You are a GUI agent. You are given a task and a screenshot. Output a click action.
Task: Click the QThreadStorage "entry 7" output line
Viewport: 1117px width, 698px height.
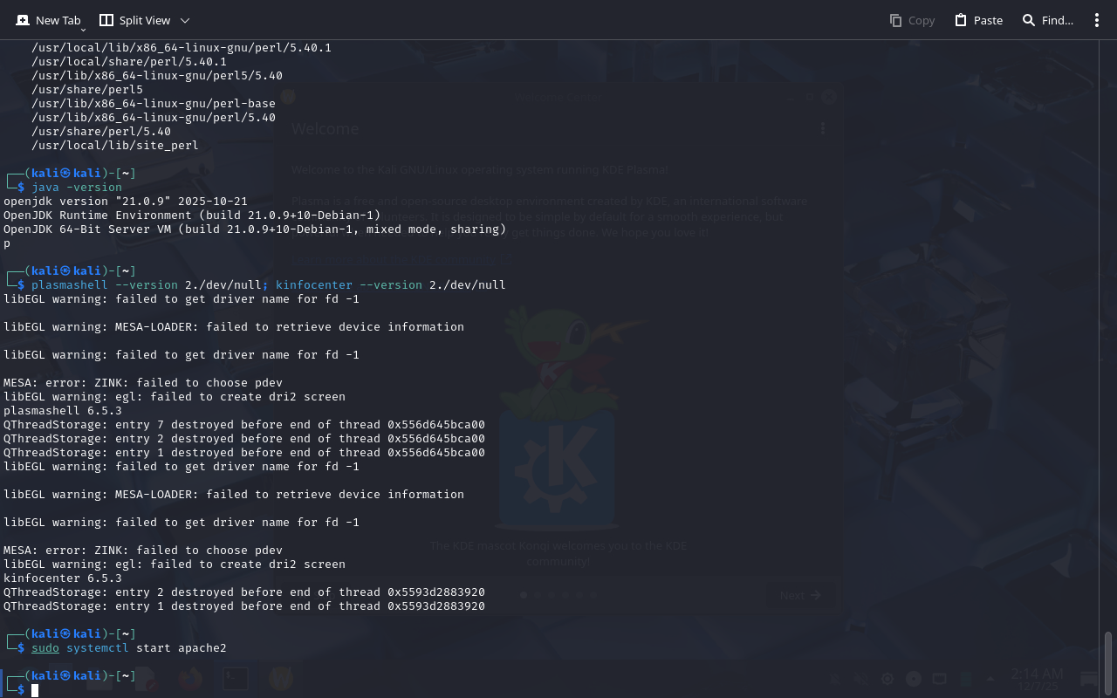244,425
